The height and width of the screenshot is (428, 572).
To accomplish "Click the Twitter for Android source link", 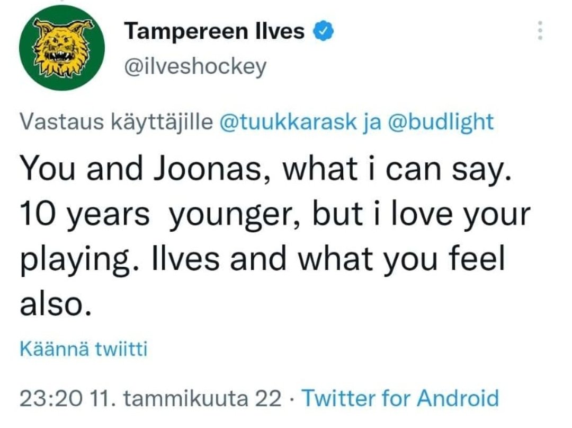I will pyautogui.click(x=400, y=398).
